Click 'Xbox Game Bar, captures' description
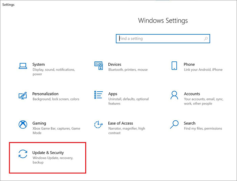 click(57, 130)
